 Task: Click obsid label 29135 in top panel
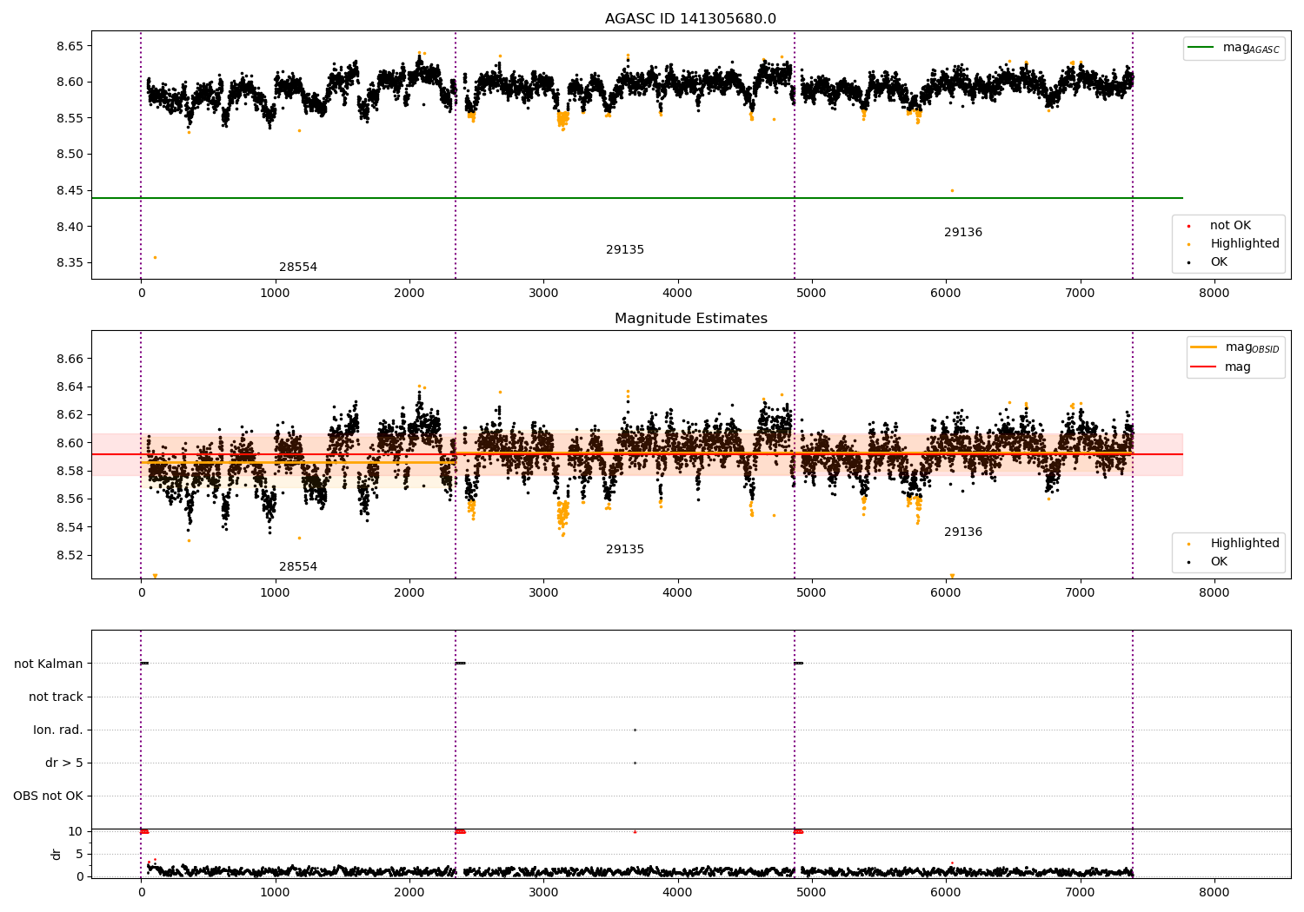tap(625, 250)
